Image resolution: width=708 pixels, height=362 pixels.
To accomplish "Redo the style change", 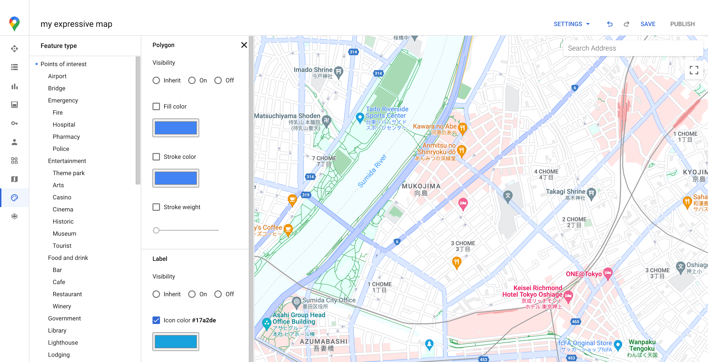I will click(626, 24).
